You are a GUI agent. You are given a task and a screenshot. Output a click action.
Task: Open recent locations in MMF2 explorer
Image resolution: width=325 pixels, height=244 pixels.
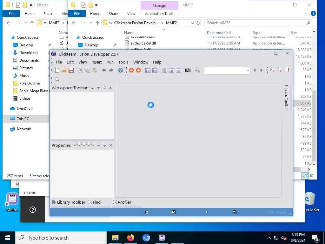[91, 23]
